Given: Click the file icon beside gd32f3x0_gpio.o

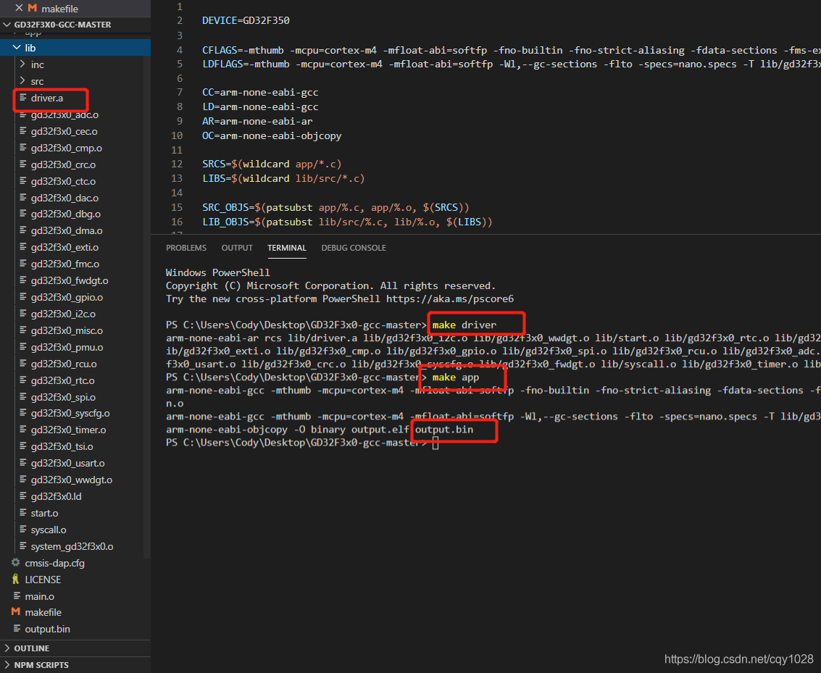Looking at the screenshot, I should (23, 297).
